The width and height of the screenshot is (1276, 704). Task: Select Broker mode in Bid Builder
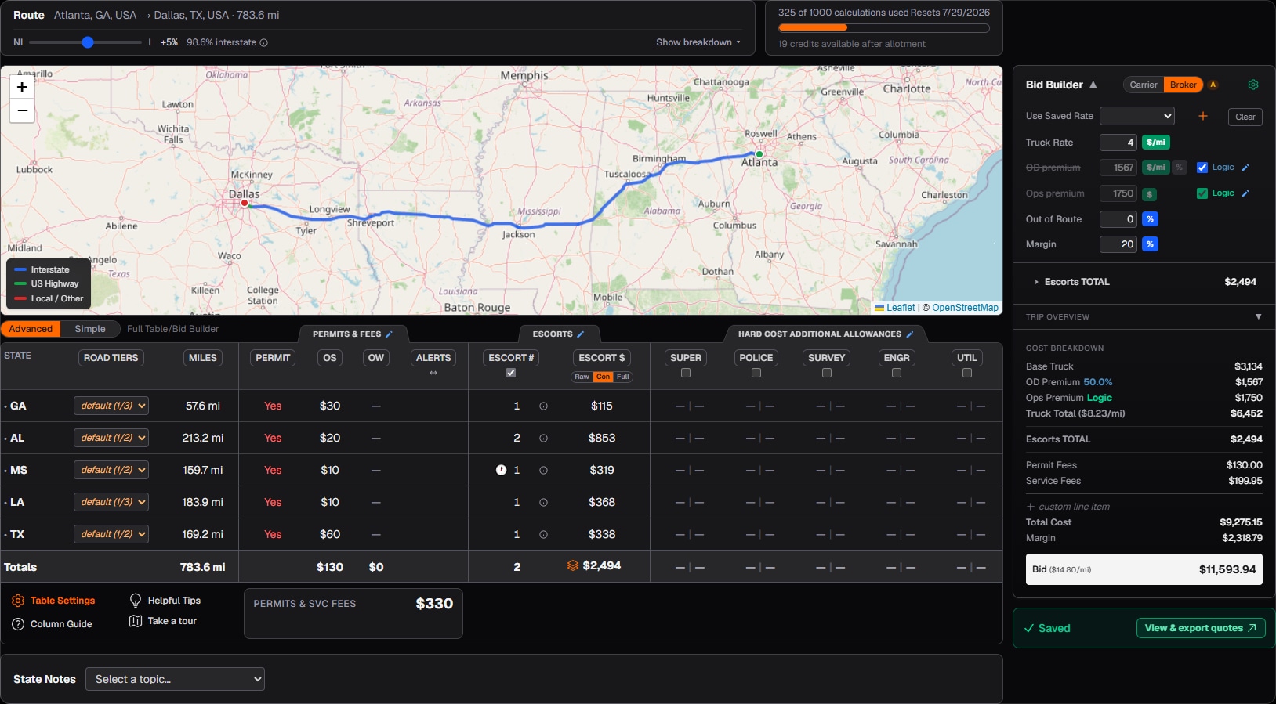coord(1184,85)
